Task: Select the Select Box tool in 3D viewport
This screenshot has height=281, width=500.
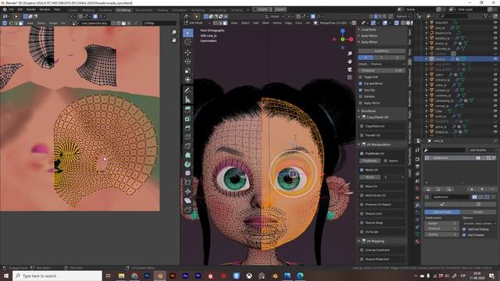Action: 187,33
